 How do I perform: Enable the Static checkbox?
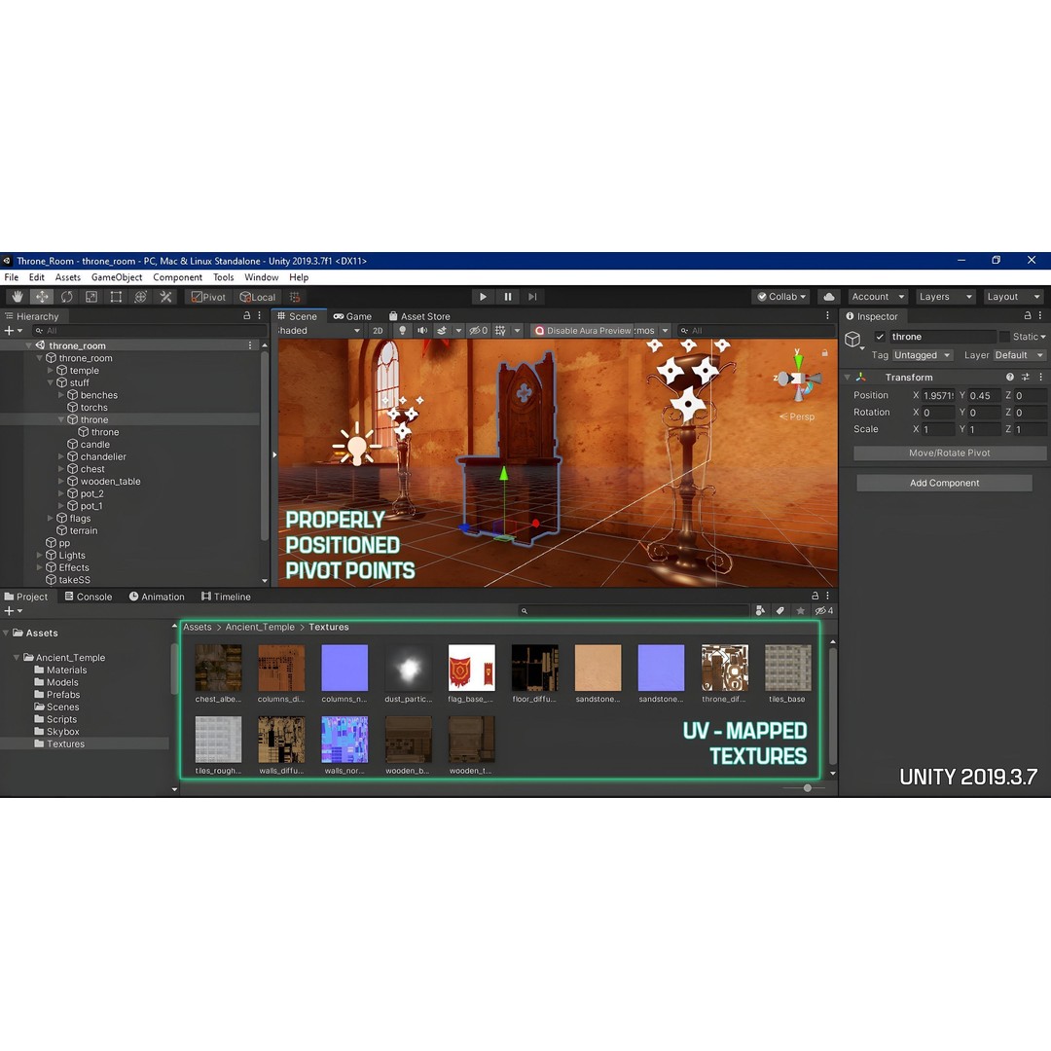[1004, 337]
